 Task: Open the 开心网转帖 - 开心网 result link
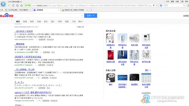click(25, 69)
